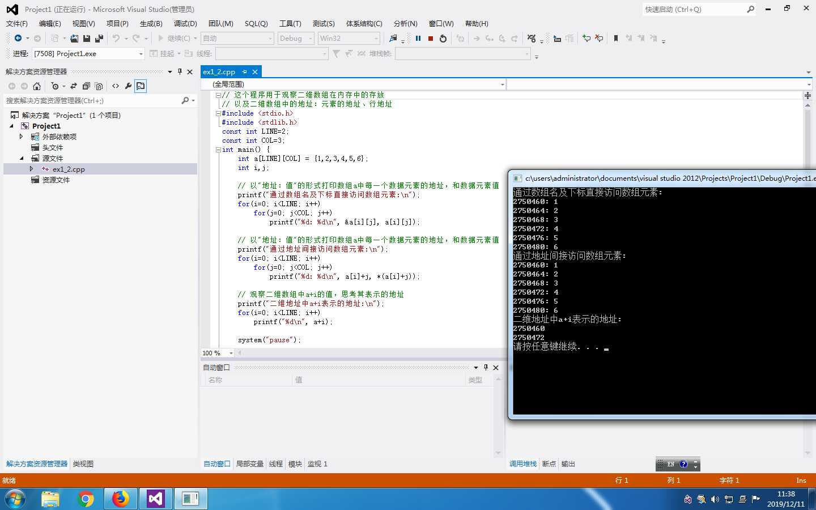The image size is (816, 510).
Task: Click the console window title bar
Action: [662, 178]
